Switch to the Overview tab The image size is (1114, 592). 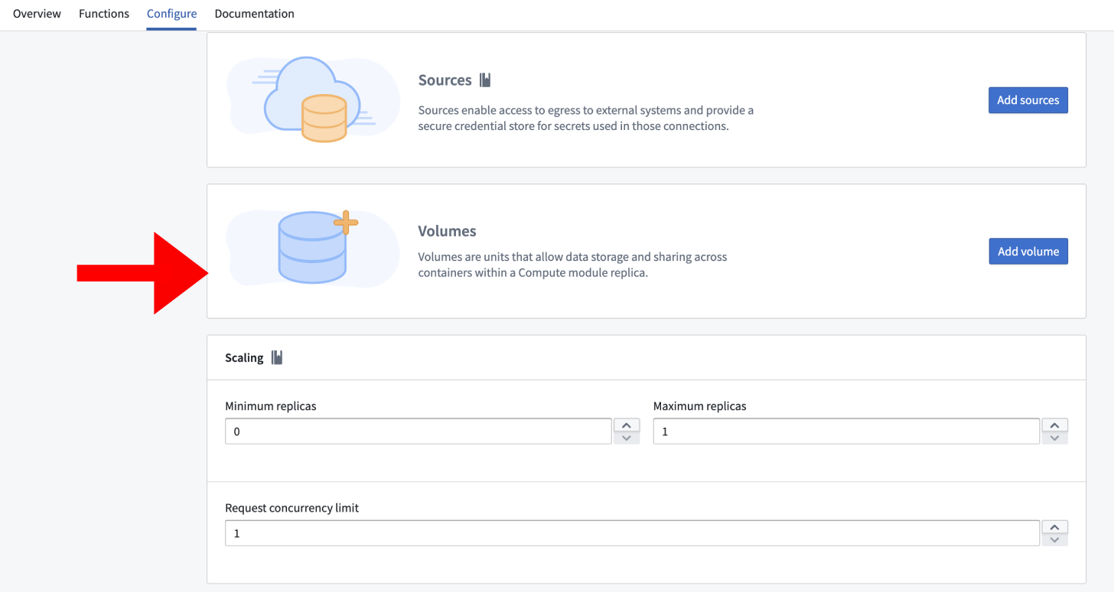pyautogui.click(x=36, y=14)
